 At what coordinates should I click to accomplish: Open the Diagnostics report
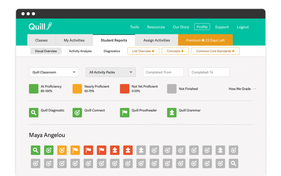click(112, 51)
